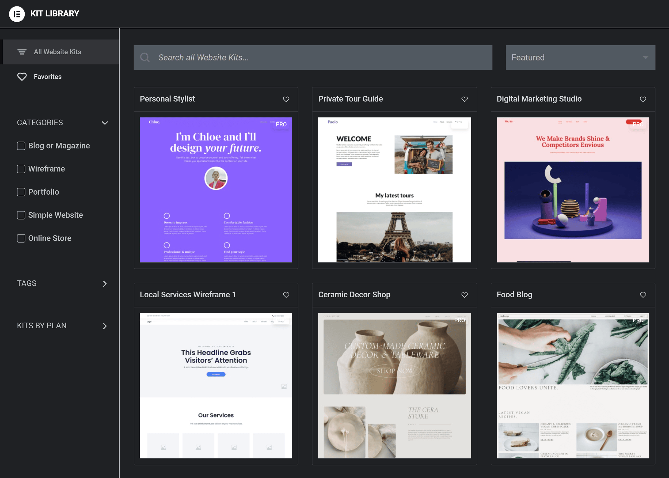669x478 pixels.
Task: Open the Featured sort dropdown
Action: (x=580, y=57)
